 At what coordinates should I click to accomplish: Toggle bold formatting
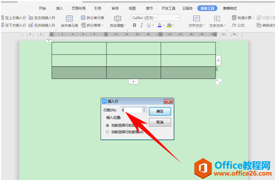click(134, 25)
